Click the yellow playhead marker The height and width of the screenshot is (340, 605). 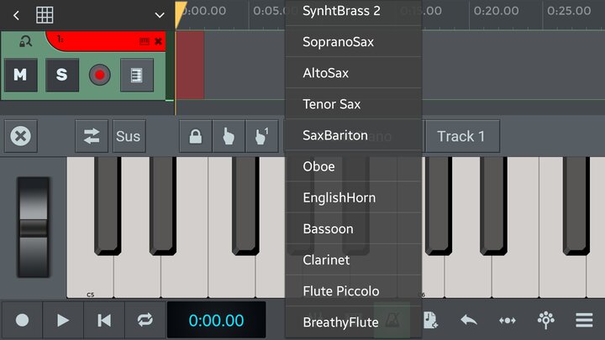[180, 14]
